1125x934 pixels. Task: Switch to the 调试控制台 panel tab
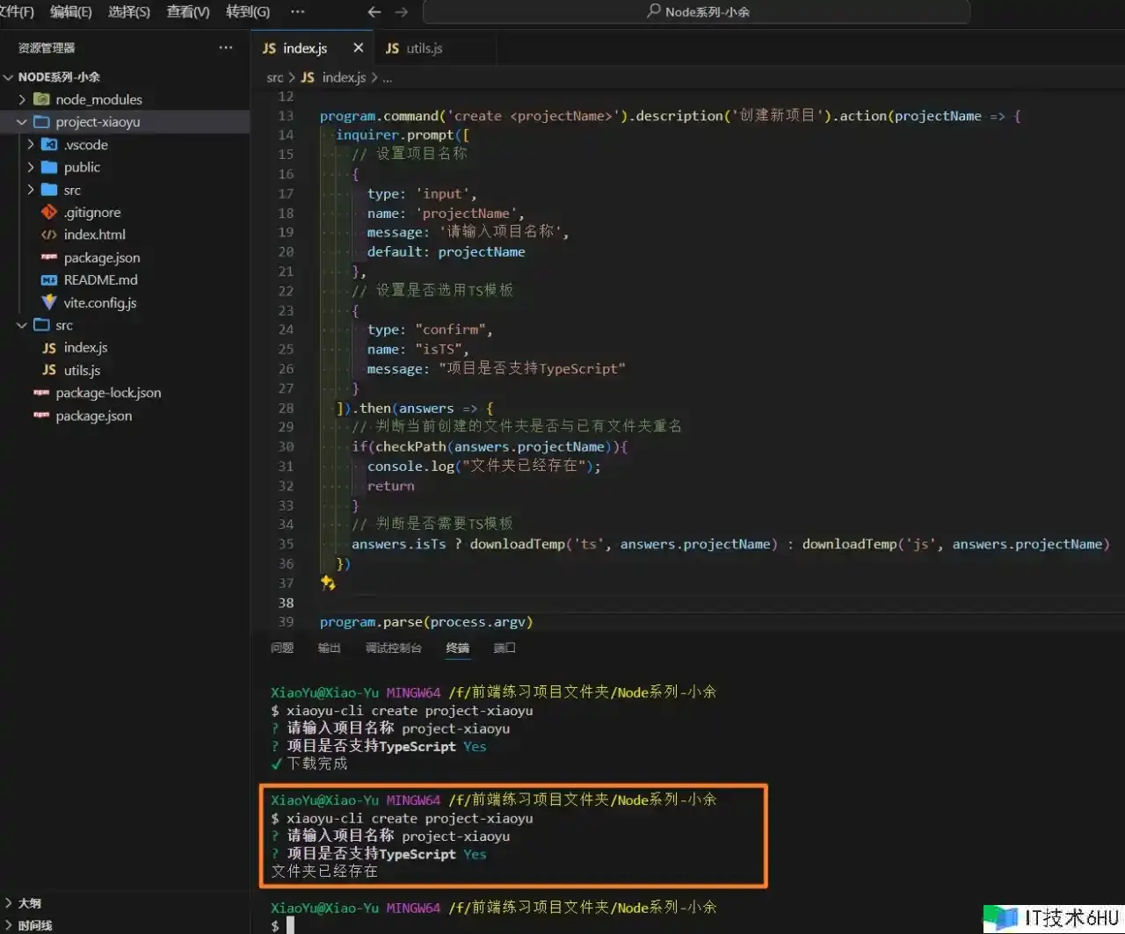394,648
